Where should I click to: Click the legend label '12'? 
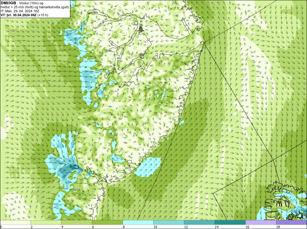(186, 227)
